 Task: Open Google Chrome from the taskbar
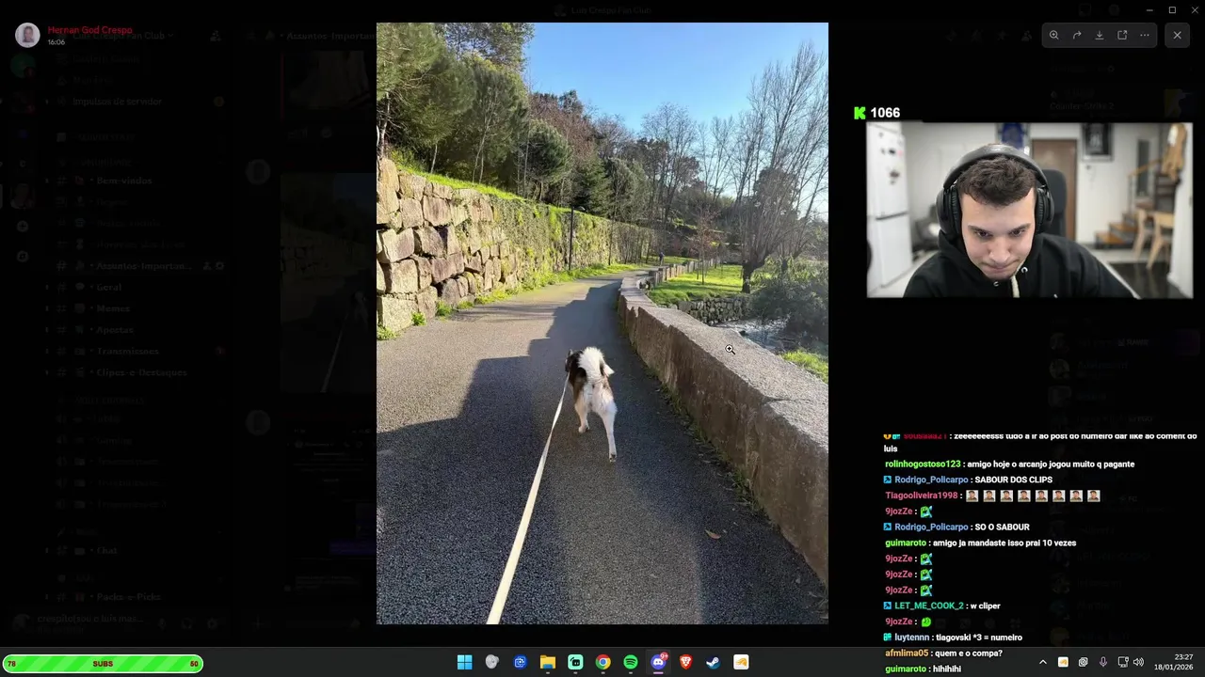coord(602,663)
